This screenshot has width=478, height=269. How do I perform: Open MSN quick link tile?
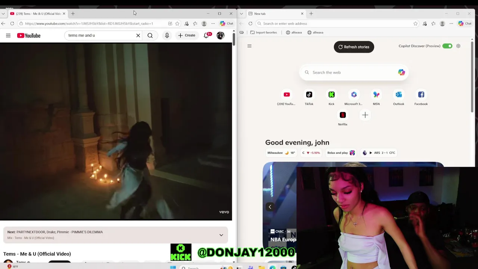[376, 98]
